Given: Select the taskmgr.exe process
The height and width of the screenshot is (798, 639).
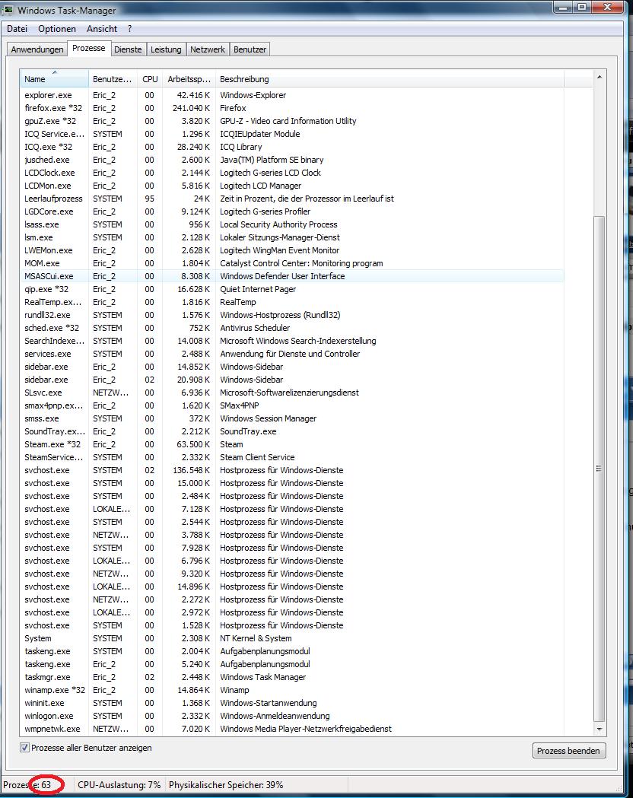Looking at the screenshot, I should (x=292, y=677).
